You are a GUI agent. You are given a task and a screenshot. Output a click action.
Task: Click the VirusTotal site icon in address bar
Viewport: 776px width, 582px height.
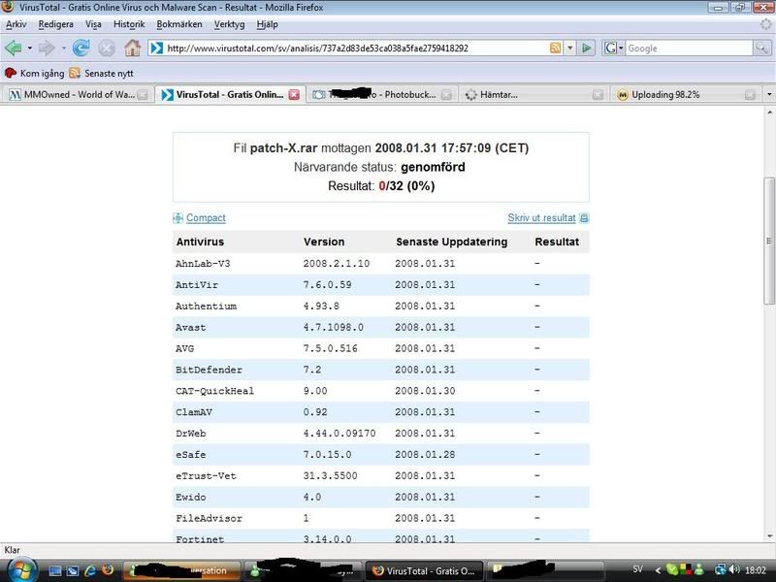(156, 48)
